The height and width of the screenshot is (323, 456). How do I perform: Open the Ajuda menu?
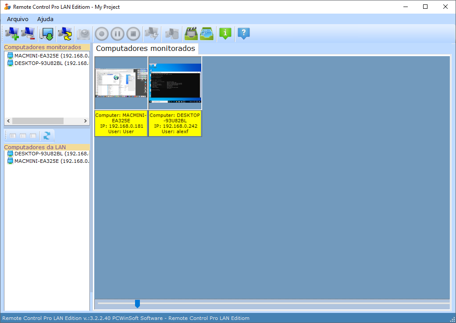[45, 19]
